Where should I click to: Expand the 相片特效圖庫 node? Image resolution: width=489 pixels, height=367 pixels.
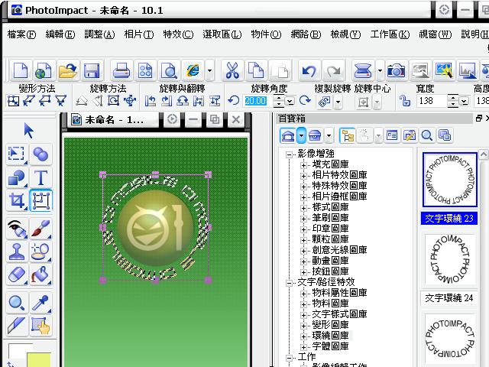(303, 176)
